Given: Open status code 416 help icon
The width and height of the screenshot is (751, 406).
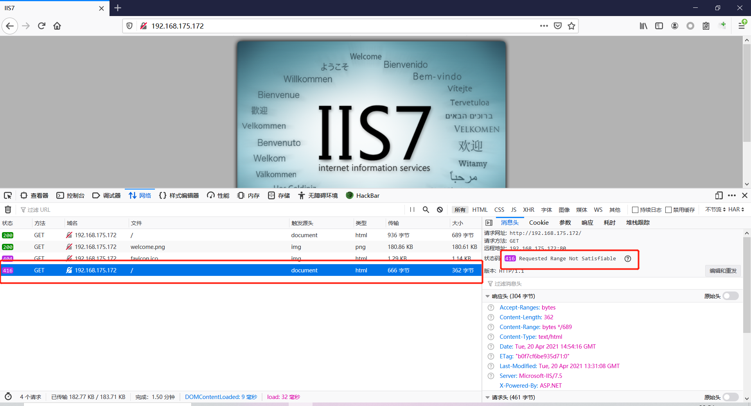Looking at the screenshot, I should 628,259.
